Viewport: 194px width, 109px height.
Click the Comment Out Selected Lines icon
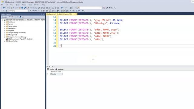(x=70, y=11)
